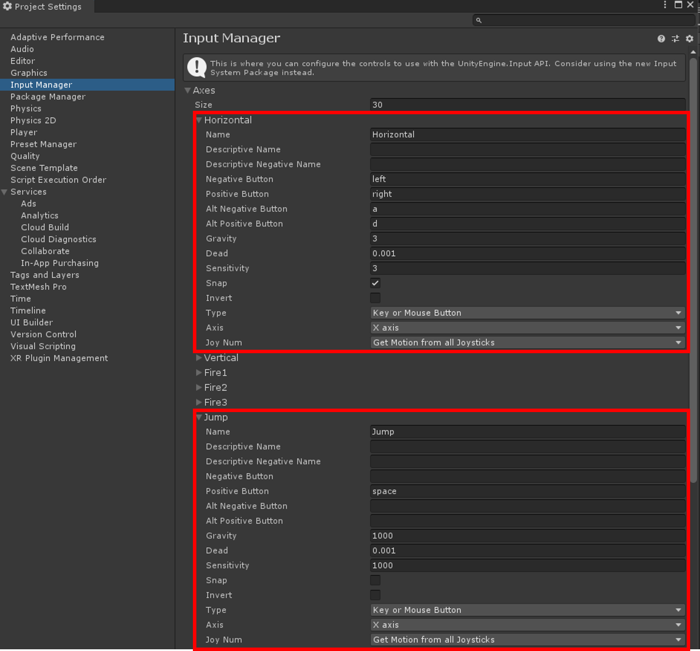Screen dimensions: 700x651
Task: Expand the Fire3 axis foldout
Action: pyautogui.click(x=199, y=402)
